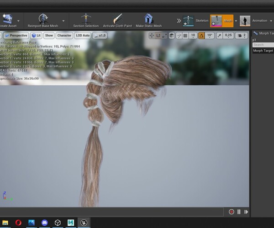Open the Photos app taskbar icon
274x228 pixels.
[x=32, y=223]
